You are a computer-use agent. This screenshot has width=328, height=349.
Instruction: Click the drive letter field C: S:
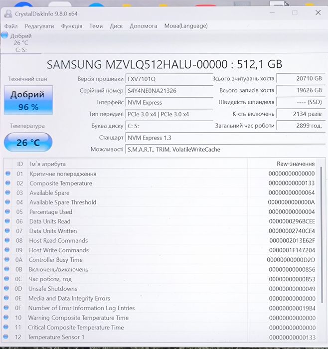(169, 126)
